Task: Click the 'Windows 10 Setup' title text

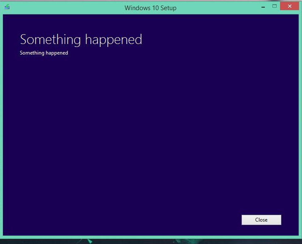Action: pos(150,8)
